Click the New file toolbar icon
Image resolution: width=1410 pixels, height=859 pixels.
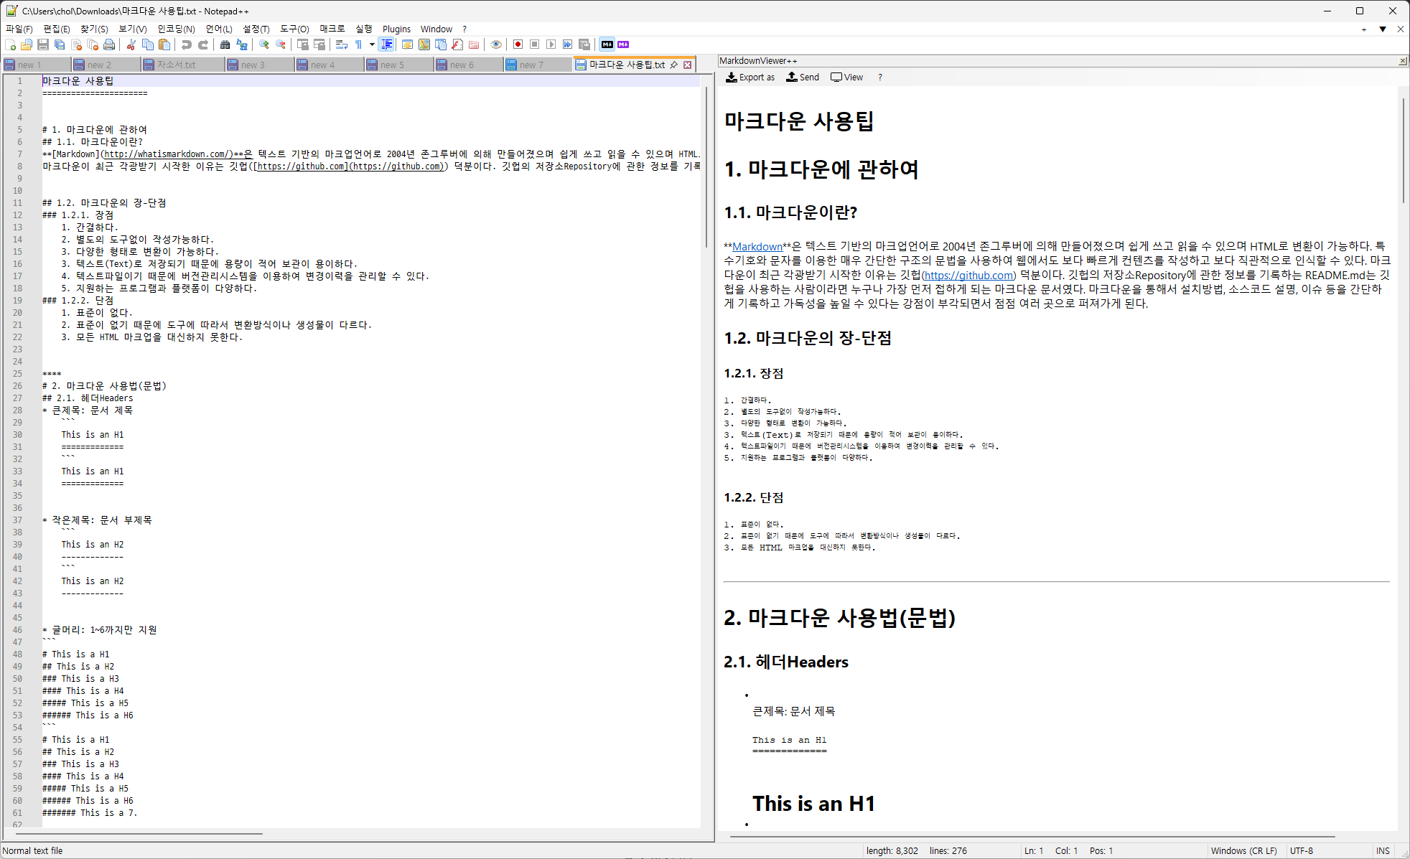click(10, 44)
